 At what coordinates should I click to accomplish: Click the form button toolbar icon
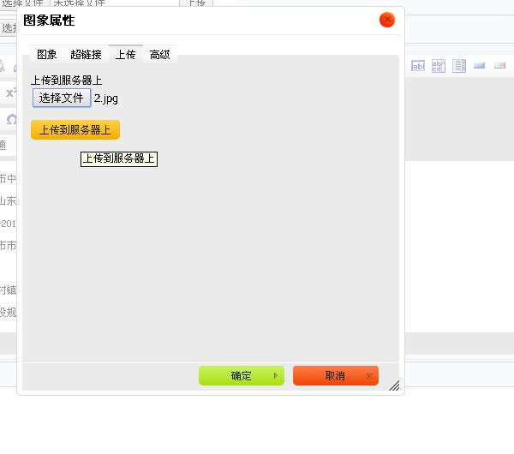click(x=480, y=66)
